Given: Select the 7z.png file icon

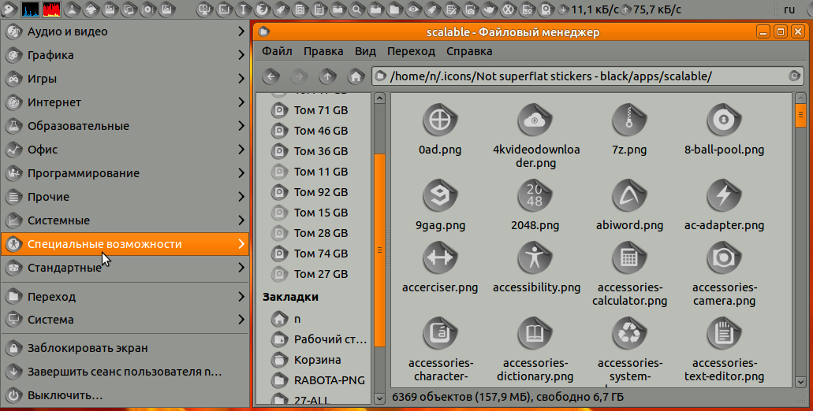Looking at the screenshot, I should click(629, 120).
